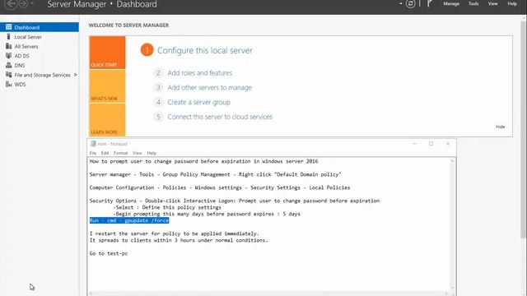Open the Notepad View menu

click(x=138, y=153)
